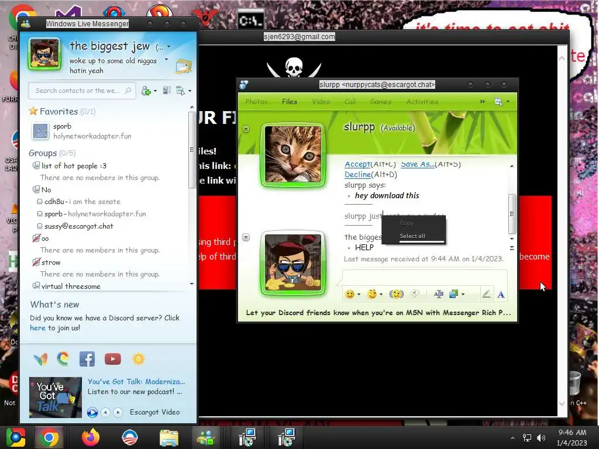
Task: Expand the 'list of hot people :3' group
Action: click(x=36, y=165)
